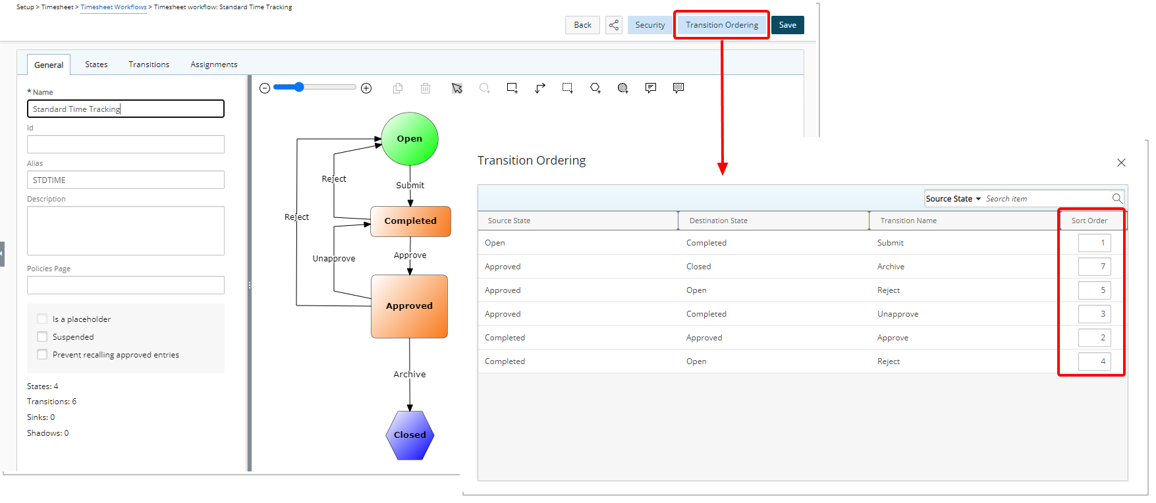The width and height of the screenshot is (1156, 503).
Task: Click the zoom in plus icon
Action: point(367,88)
